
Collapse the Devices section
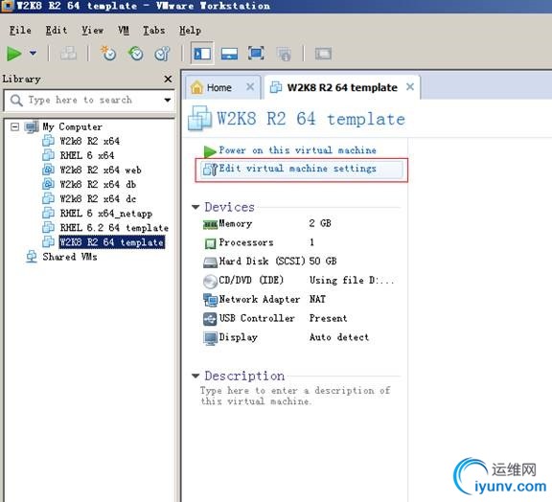pyautogui.click(x=195, y=207)
